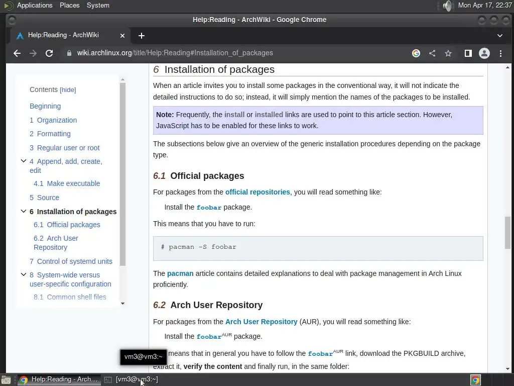The width and height of the screenshot is (514, 386).
Task: Select 6 Installation of packages in contents
Action: 73,212
